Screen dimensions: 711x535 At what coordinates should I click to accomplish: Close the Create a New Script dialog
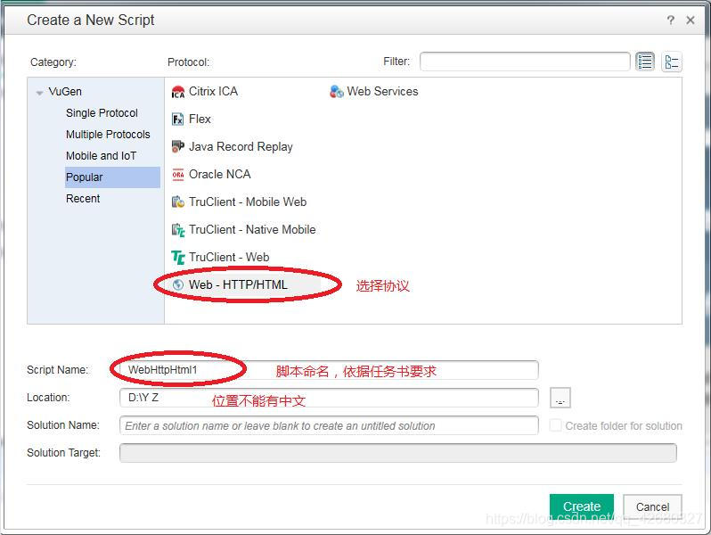coord(691,20)
